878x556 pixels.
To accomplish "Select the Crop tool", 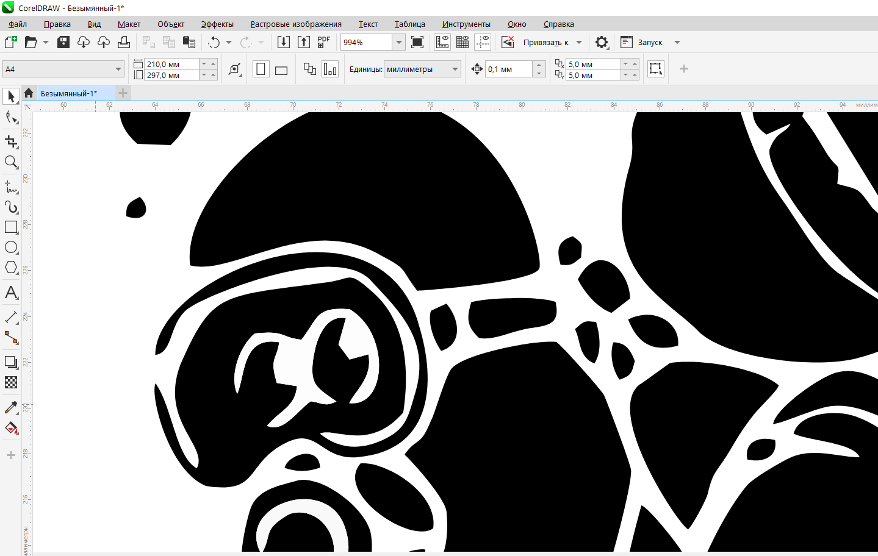I will [11, 141].
